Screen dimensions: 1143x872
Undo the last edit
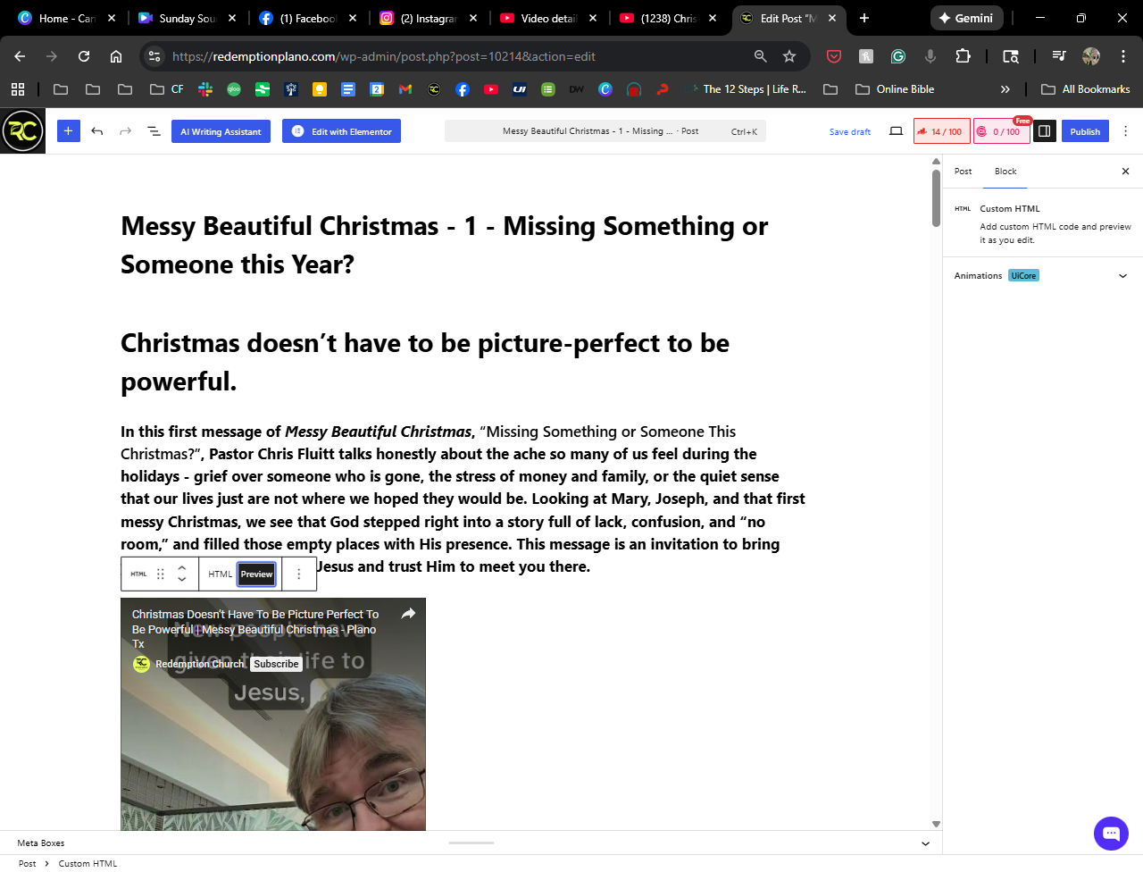click(97, 131)
